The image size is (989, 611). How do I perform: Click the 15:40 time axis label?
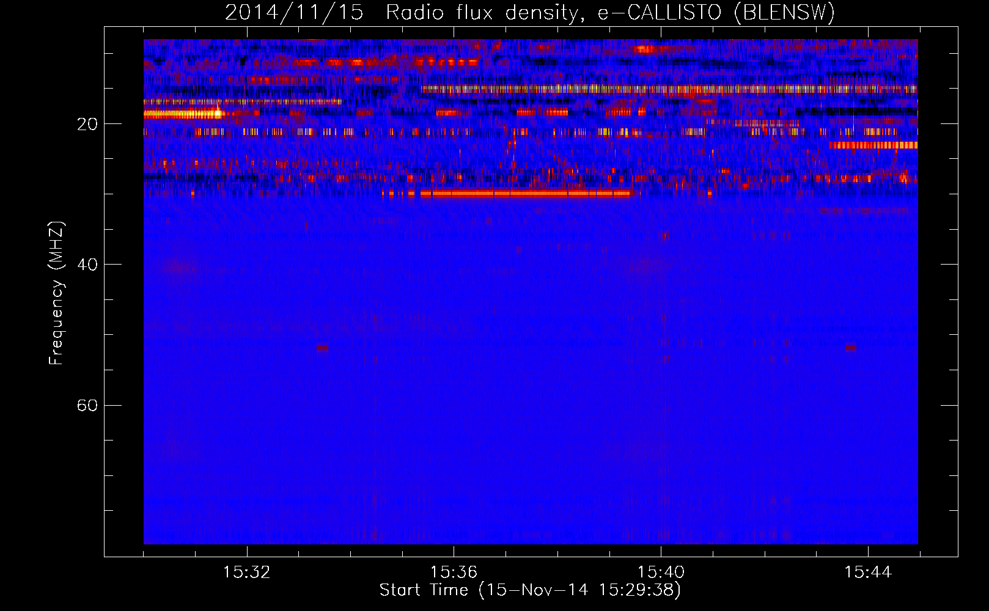(661, 573)
